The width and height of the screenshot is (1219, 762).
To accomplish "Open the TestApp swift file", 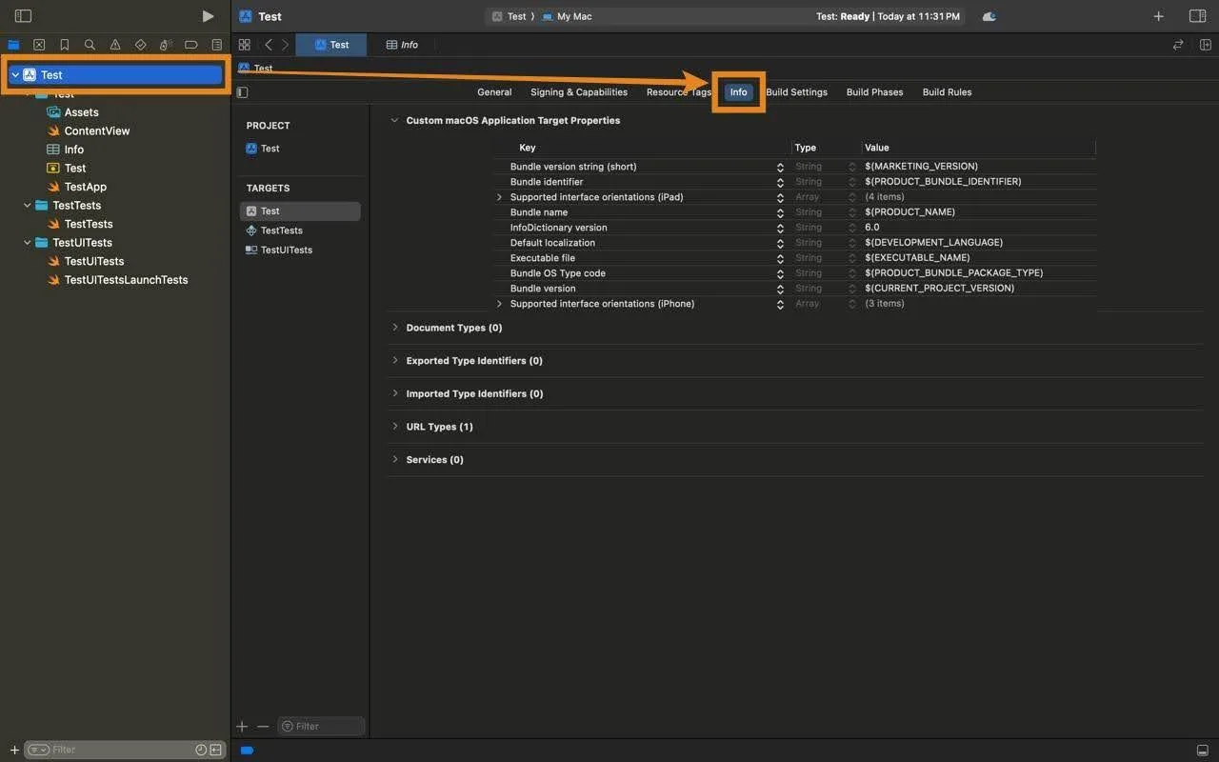I will [x=85, y=187].
